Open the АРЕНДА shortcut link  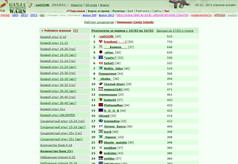[220, 15]
